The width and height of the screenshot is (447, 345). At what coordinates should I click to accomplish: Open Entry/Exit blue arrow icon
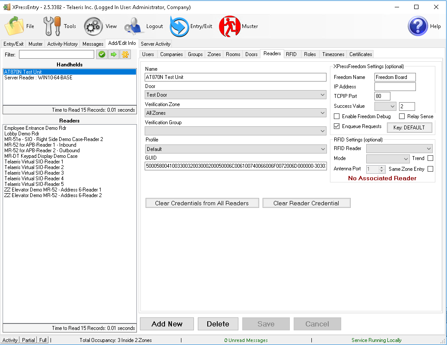179,26
